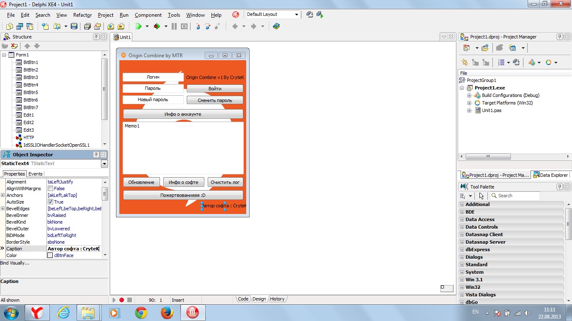The image size is (572, 321).
Task: Click the Color clBtnFace swatch
Action: [50, 255]
